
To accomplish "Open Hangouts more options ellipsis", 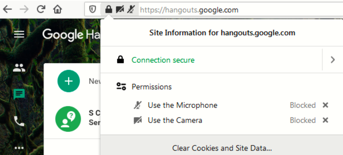I will [19, 146].
